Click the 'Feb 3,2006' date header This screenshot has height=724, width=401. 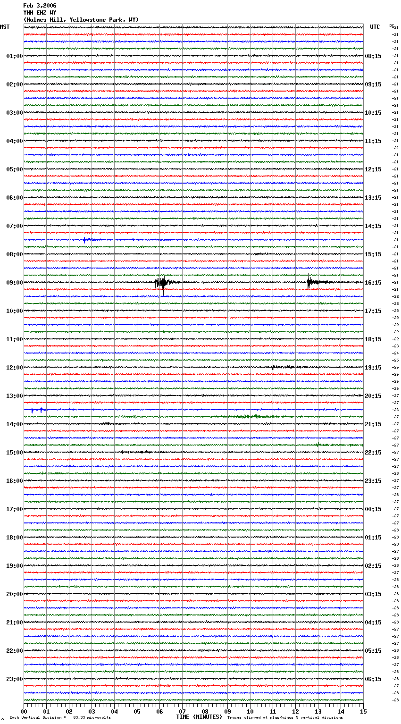(40, 6)
